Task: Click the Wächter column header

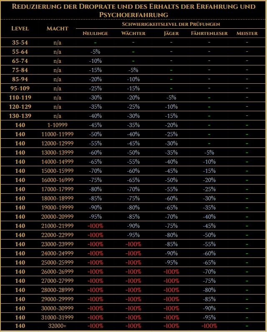Action: [x=133, y=33]
